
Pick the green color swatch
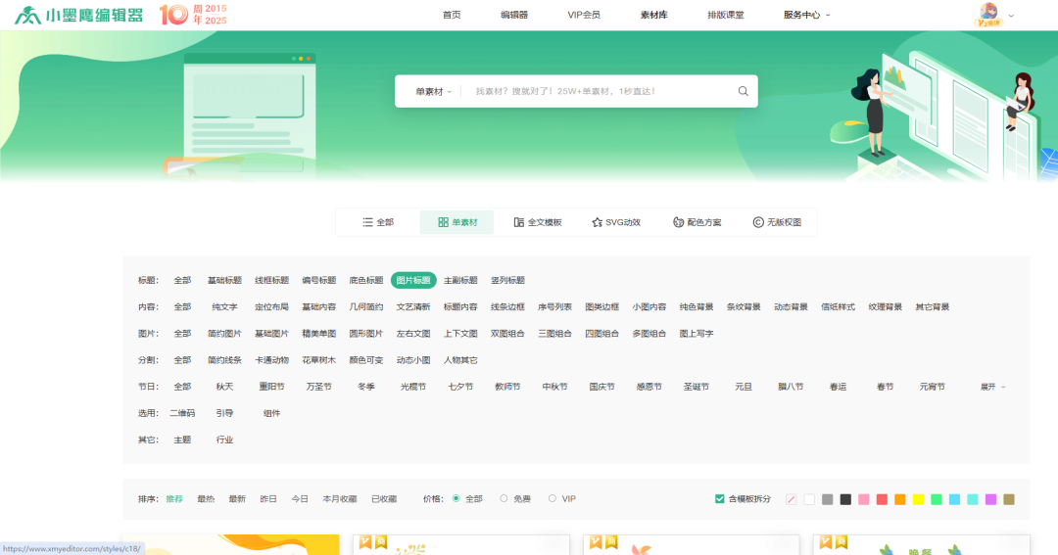(x=937, y=500)
